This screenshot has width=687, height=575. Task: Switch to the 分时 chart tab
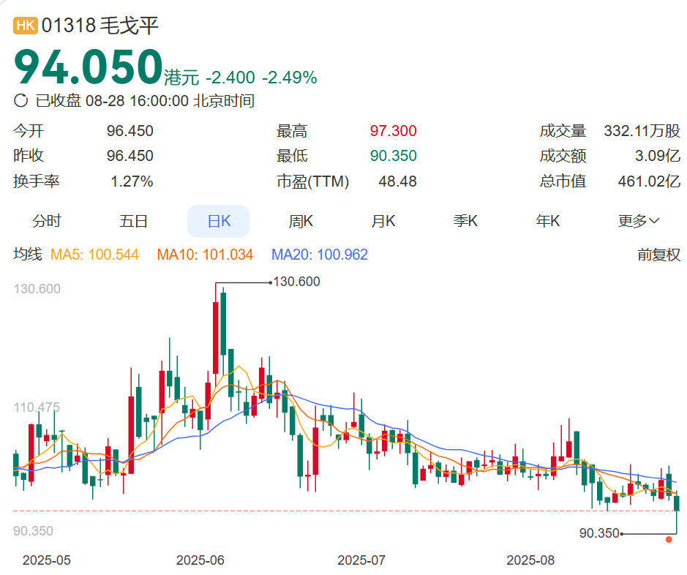point(47,221)
